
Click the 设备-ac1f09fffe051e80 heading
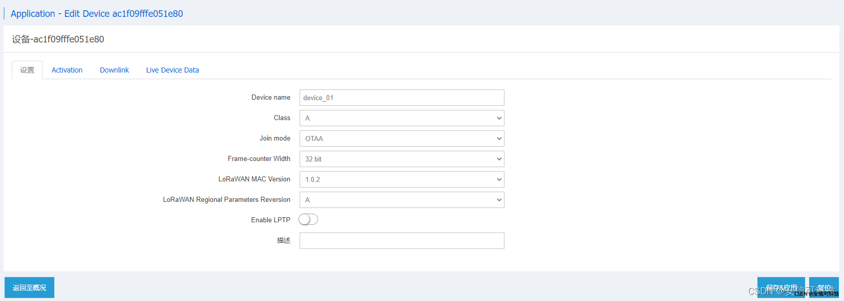(x=58, y=39)
